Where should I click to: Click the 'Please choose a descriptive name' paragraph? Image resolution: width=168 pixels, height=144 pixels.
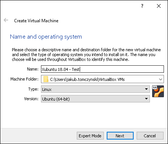[x=86, y=55]
